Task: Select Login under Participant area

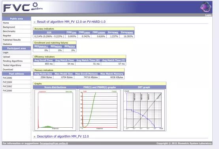Action: coord(6,52)
